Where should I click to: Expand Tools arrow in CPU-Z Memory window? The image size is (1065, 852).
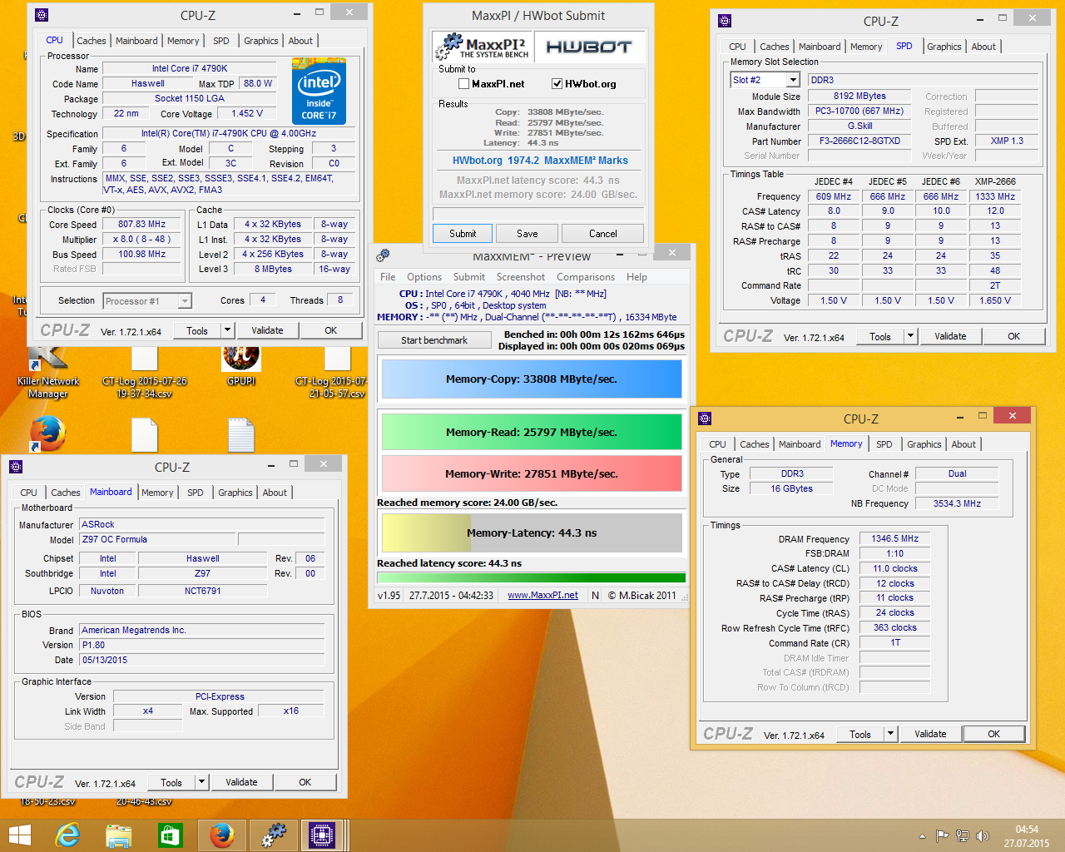click(x=890, y=734)
